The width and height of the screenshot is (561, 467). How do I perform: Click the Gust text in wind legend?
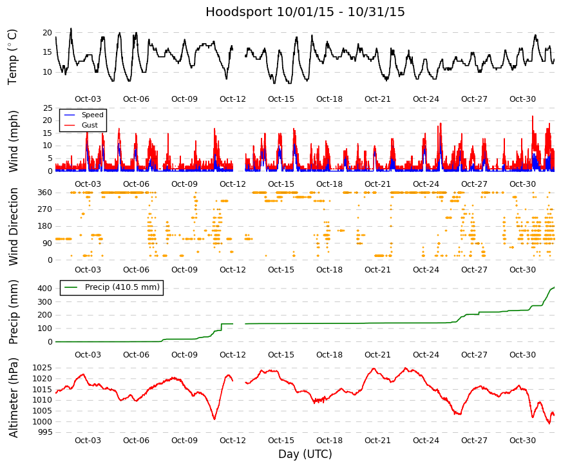90,125
